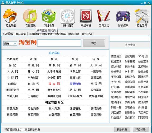Switch to the 时尚网购 tab
Image resolution: width=152 pixels, height=133 pixels.
coord(73,34)
